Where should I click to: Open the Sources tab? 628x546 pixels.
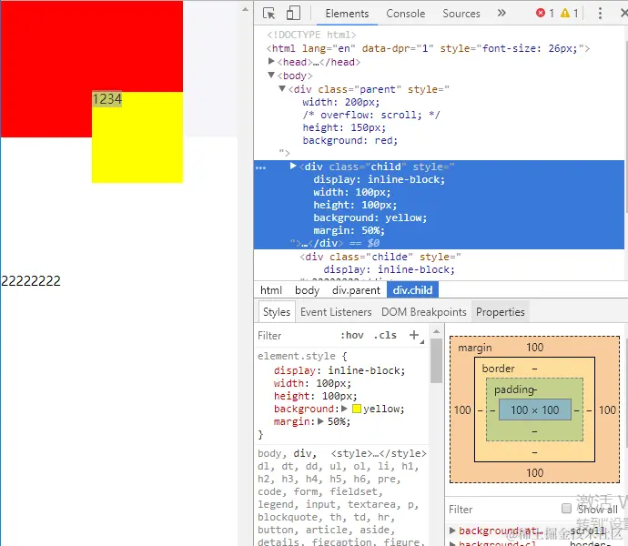461,14
